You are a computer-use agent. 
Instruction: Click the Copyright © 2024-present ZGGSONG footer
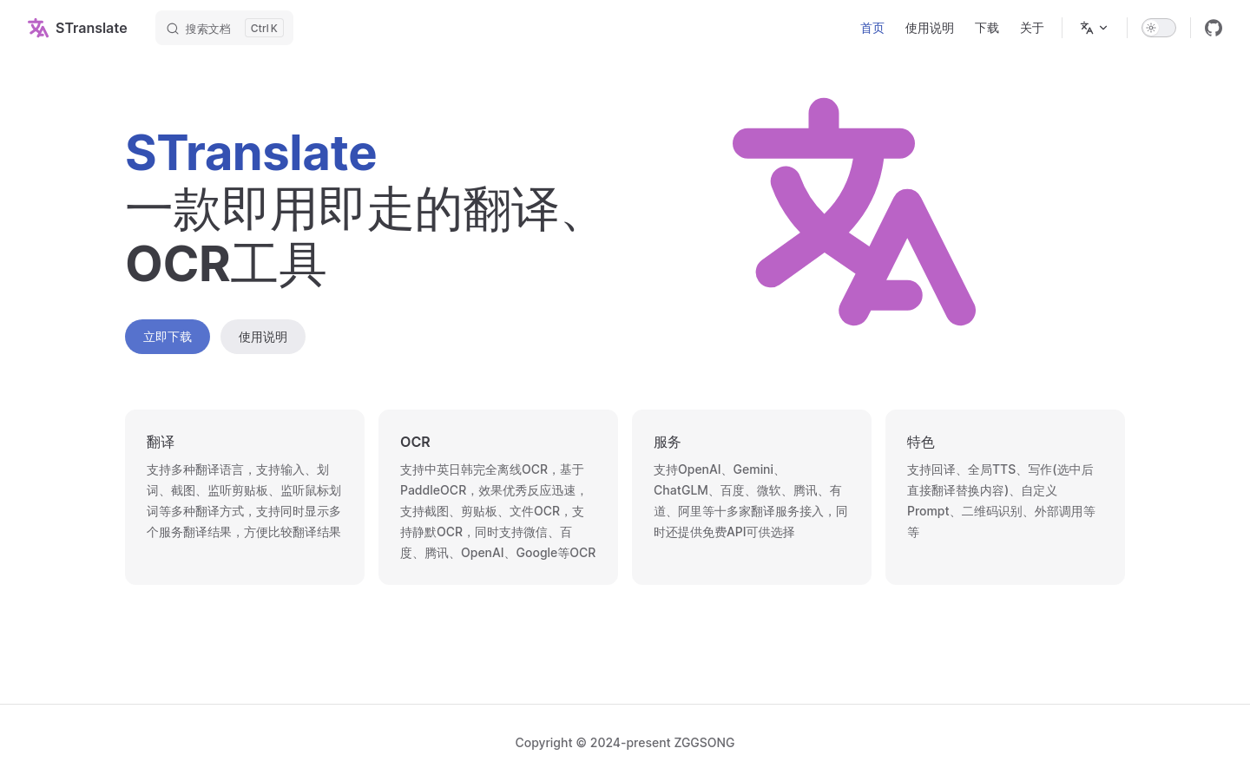pos(625,743)
